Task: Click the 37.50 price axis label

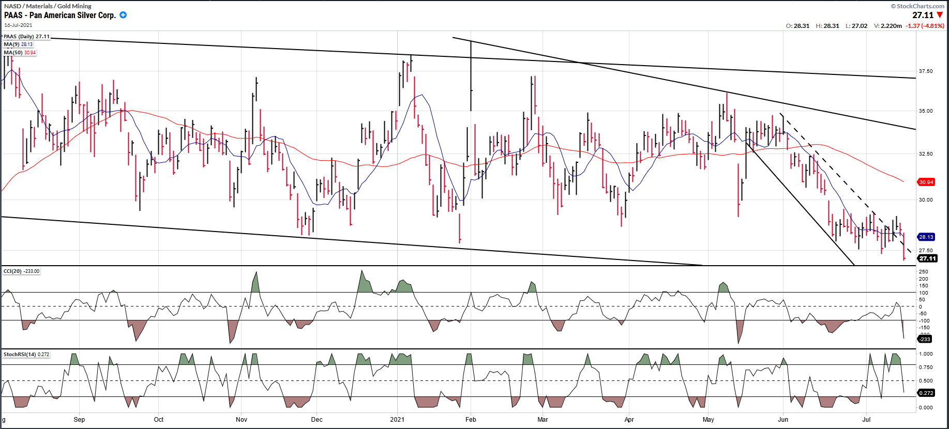Action: coord(926,71)
